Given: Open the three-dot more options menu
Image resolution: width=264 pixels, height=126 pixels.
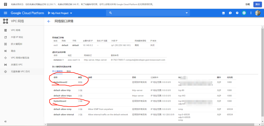Looking at the screenshot, I should (x=251, y=13).
